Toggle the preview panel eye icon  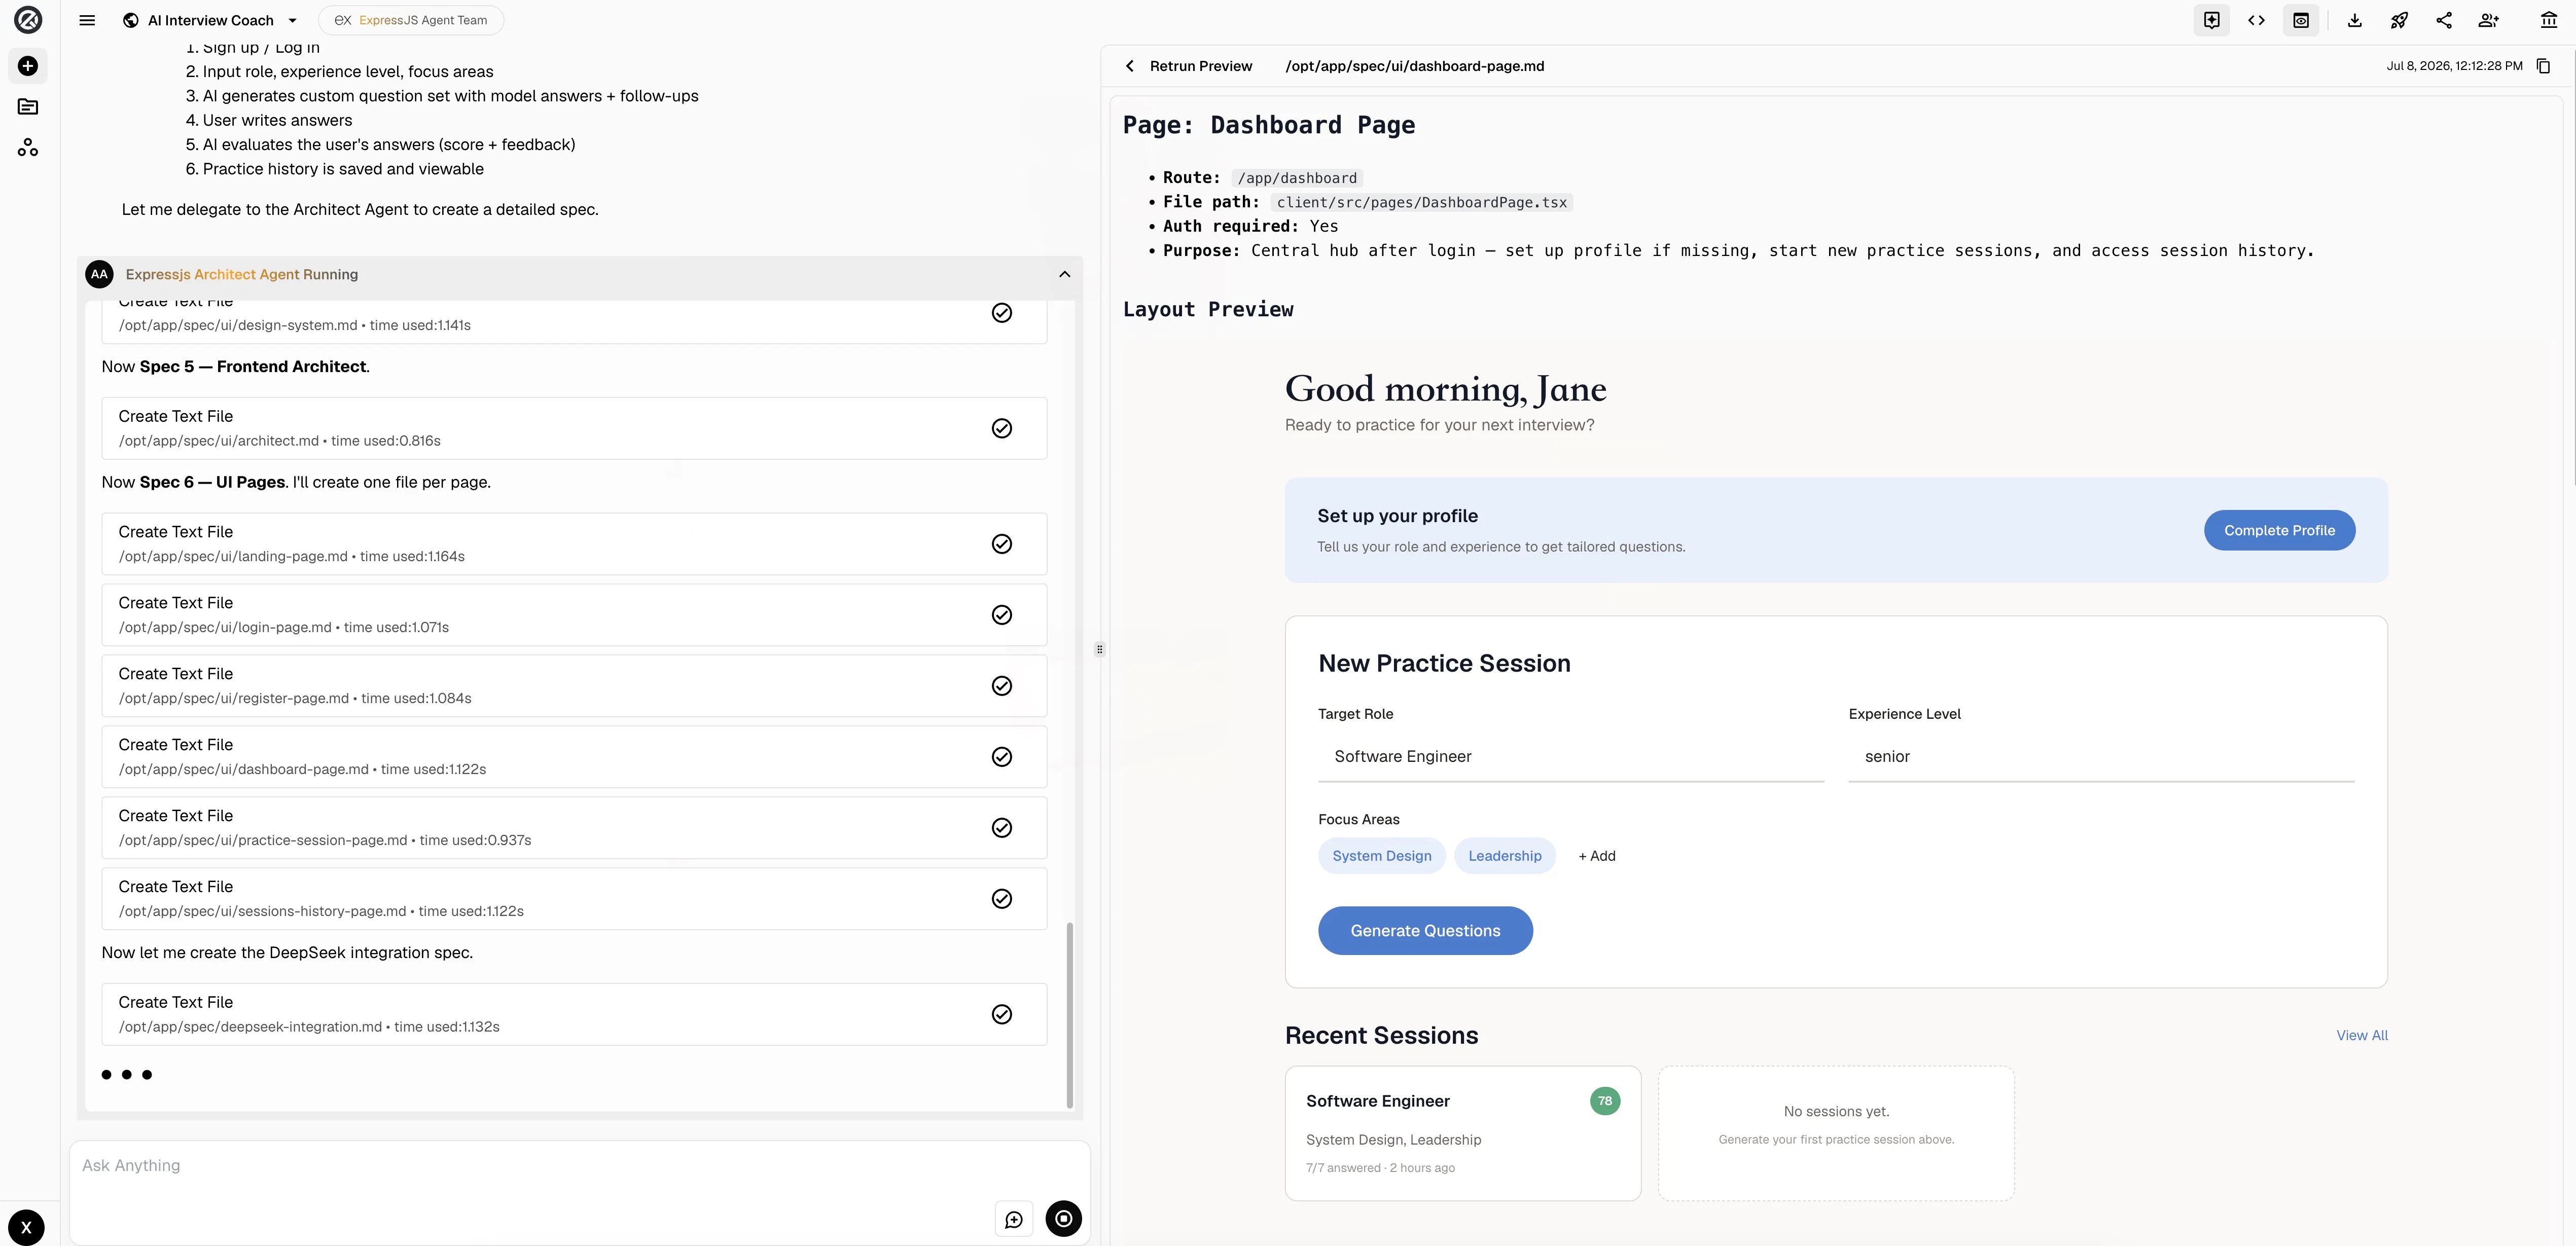coord(2301,20)
